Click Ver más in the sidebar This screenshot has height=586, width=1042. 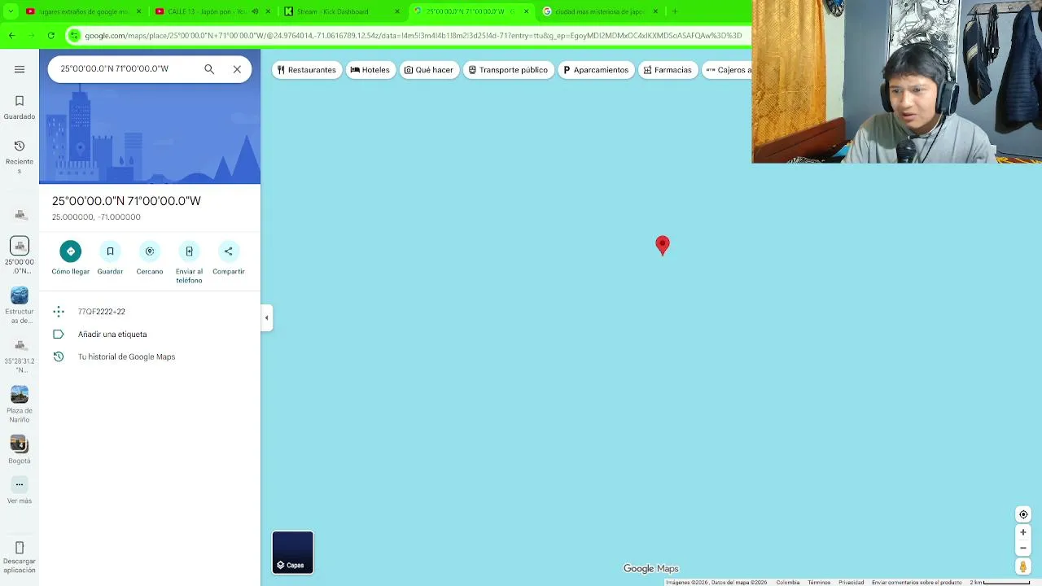click(x=20, y=492)
